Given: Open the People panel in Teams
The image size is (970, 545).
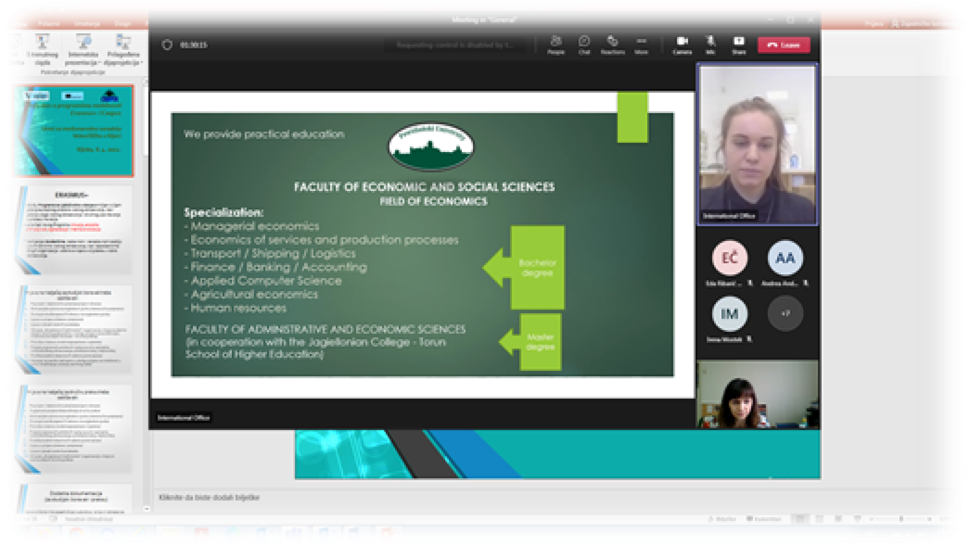Looking at the screenshot, I should [x=556, y=44].
